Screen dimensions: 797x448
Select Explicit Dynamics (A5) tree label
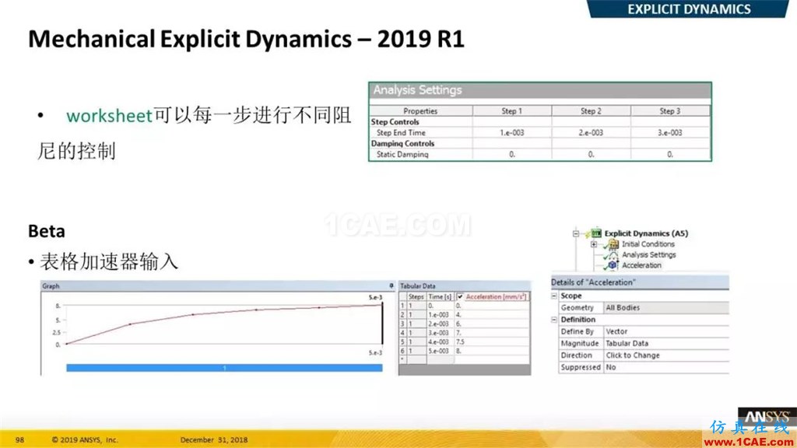pos(646,233)
